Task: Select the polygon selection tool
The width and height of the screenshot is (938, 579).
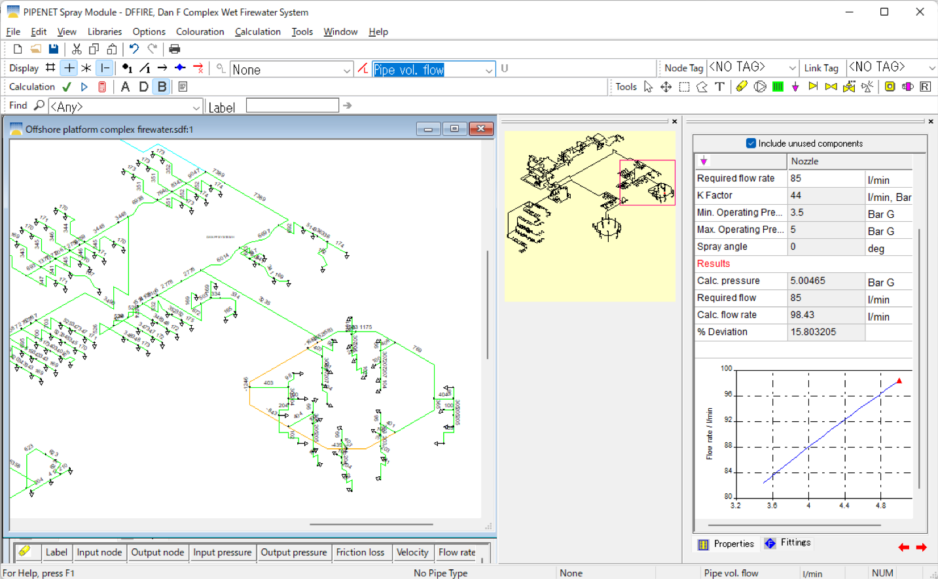Action: click(702, 87)
